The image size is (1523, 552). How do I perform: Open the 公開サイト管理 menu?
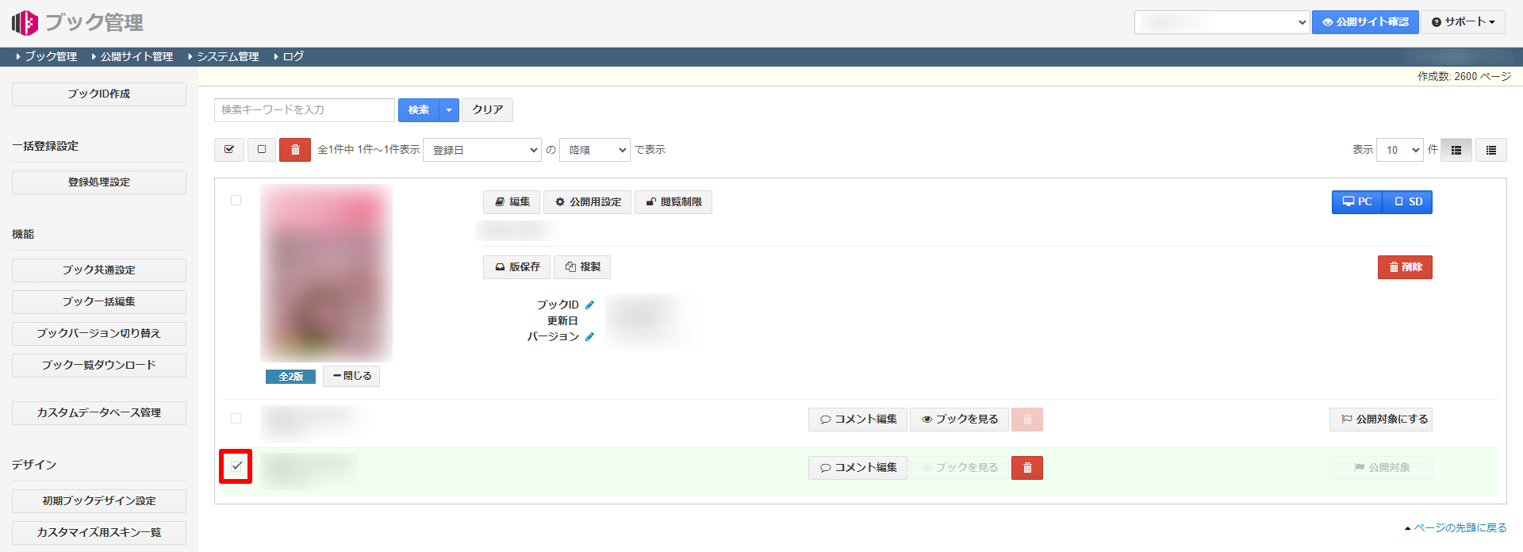point(136,57)
